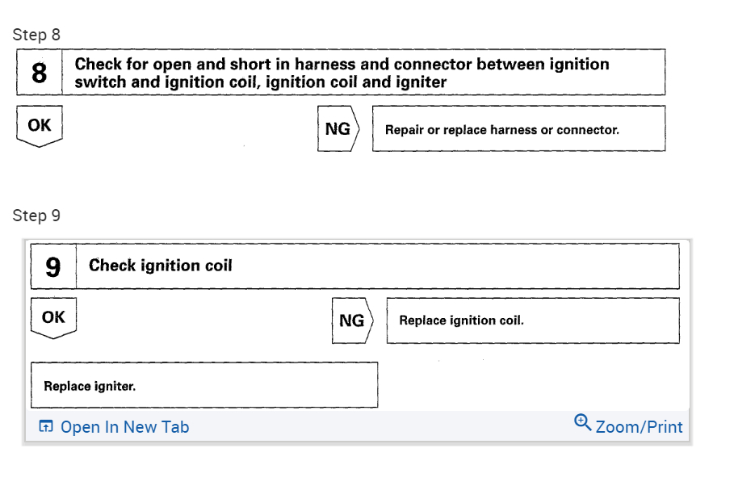Click the Open In New Tab icon
This screenshot has height=486, width=755.
(x=45, y=426)
